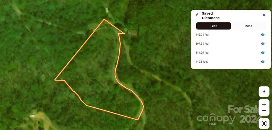Zoom out with the minus button

click(x=264, y=111)
